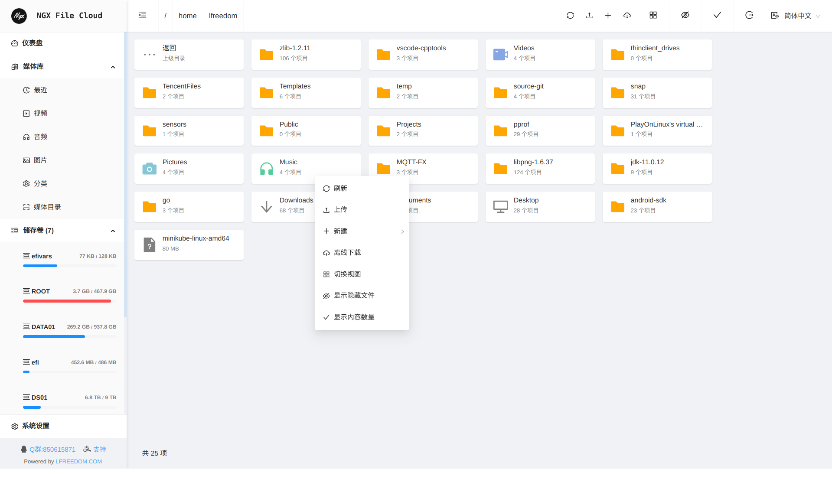
Task: Switch view with the grid layout icon
Action: click(653, 15)
